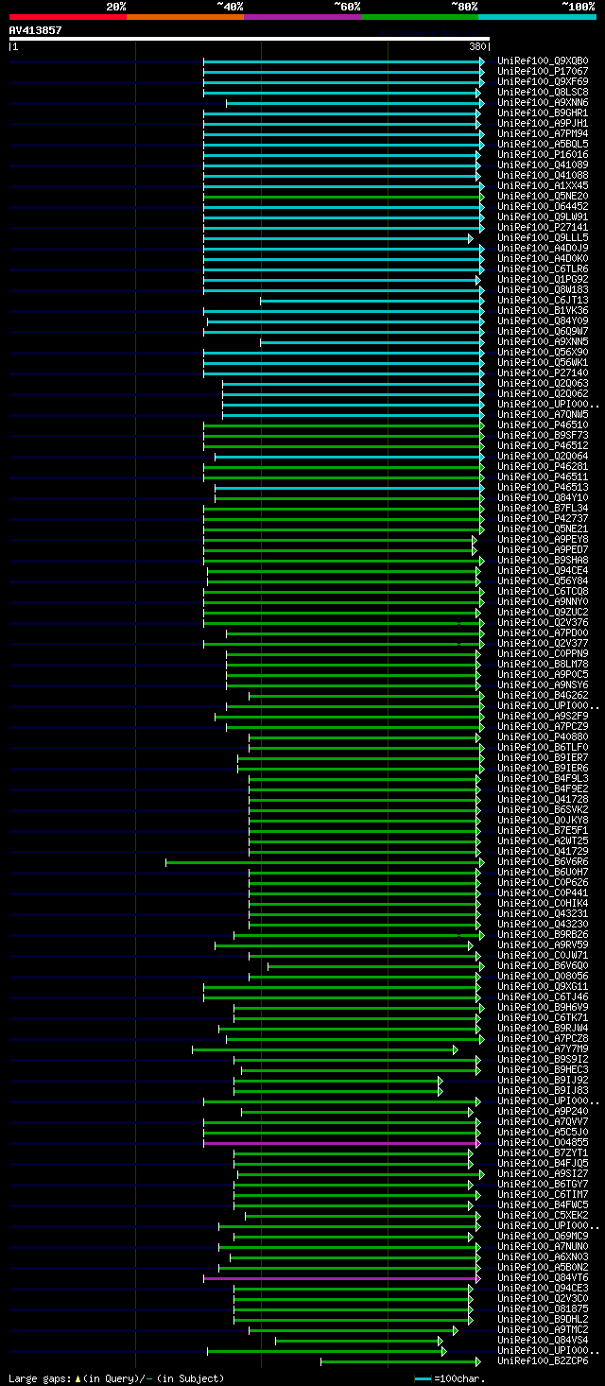Click the =100char scale legend
605x1386 pixels.
(x=449, y=1378)
